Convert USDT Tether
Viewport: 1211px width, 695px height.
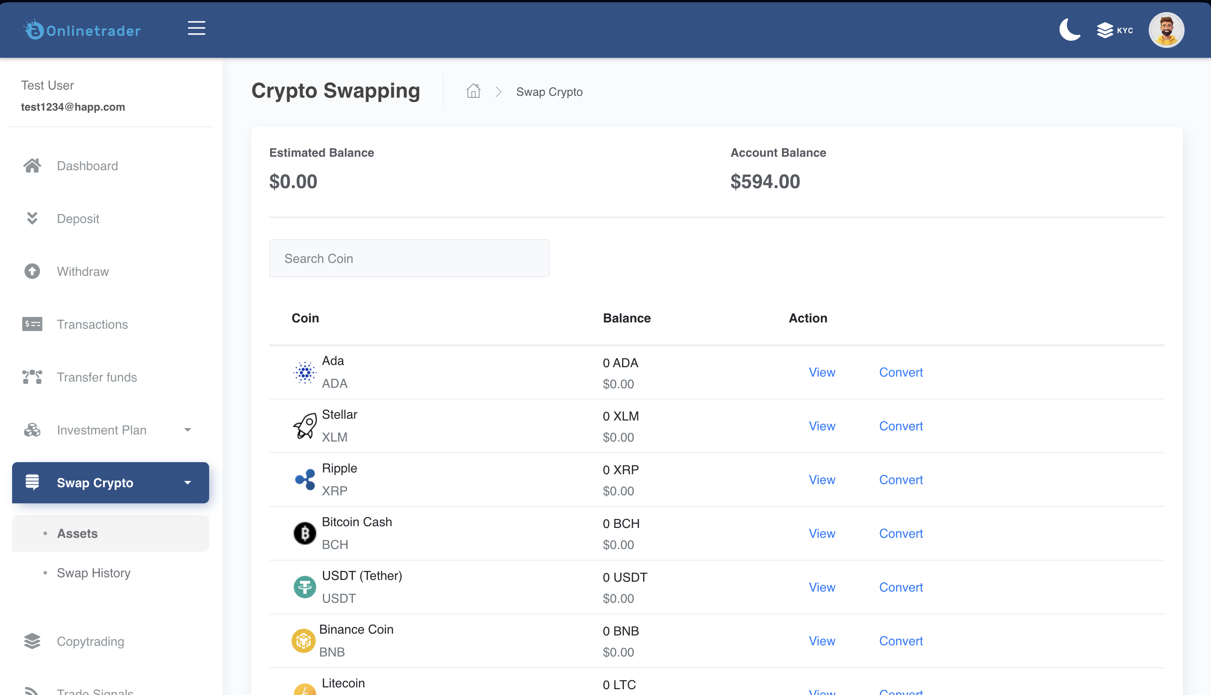pos(901,587)
